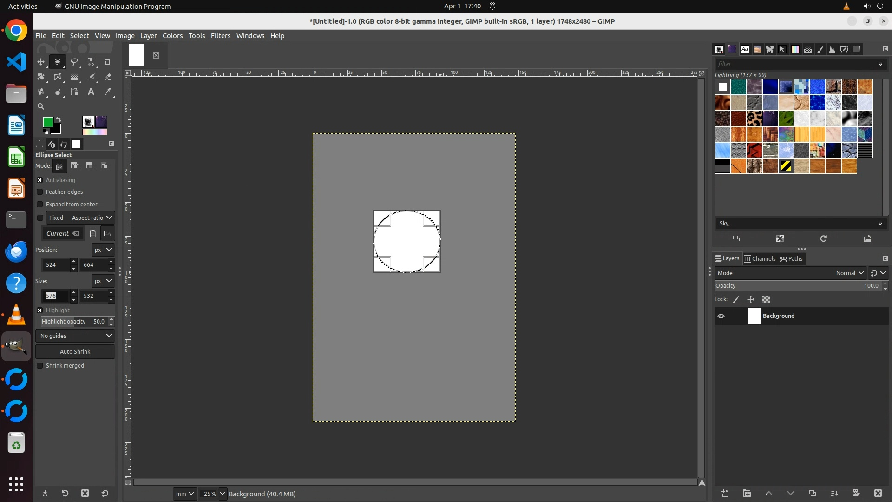Select the Text tool
Image resolution: width=892 pixels, height=502 pixels.
(91, 92)
